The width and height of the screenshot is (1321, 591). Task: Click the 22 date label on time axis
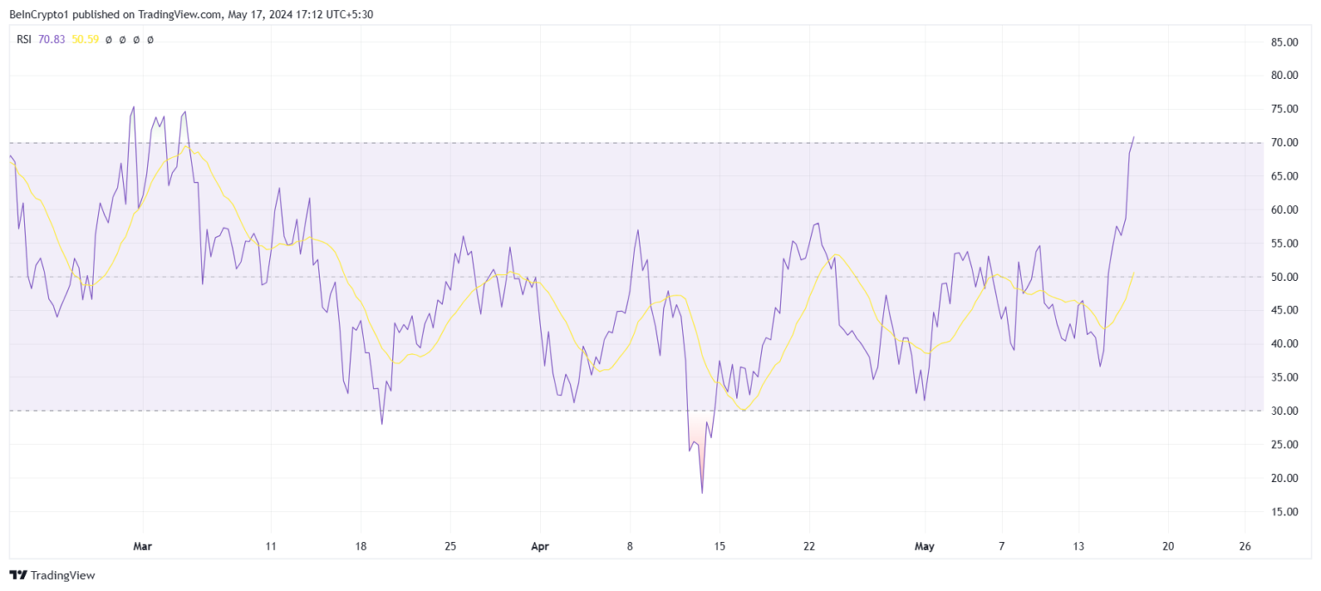coord(808,545)
